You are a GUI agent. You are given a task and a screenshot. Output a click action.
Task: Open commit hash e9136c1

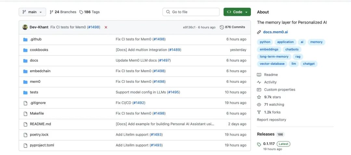click(189, 27)
